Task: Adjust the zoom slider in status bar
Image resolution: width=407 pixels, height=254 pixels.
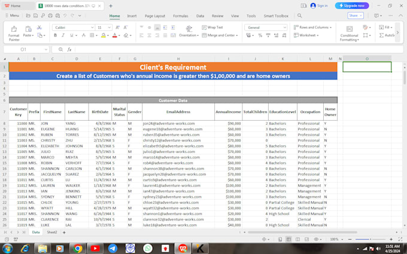Action: pyautogui.click(x=370, y=239)
